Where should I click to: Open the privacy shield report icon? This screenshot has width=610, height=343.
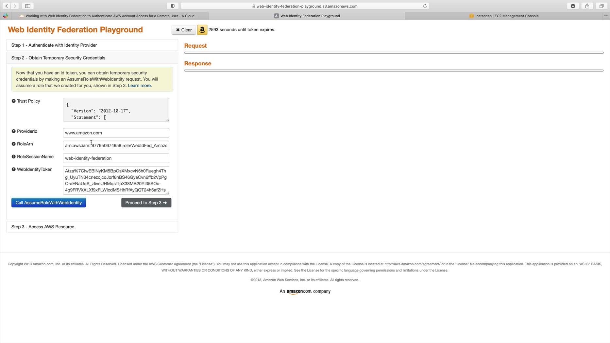click(173, 6)
